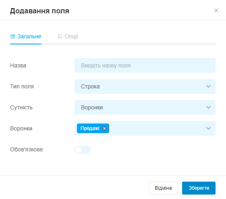The image size is (226, 199).
Task: Expand the Воронки multiselect field
Action: point(145,128)
